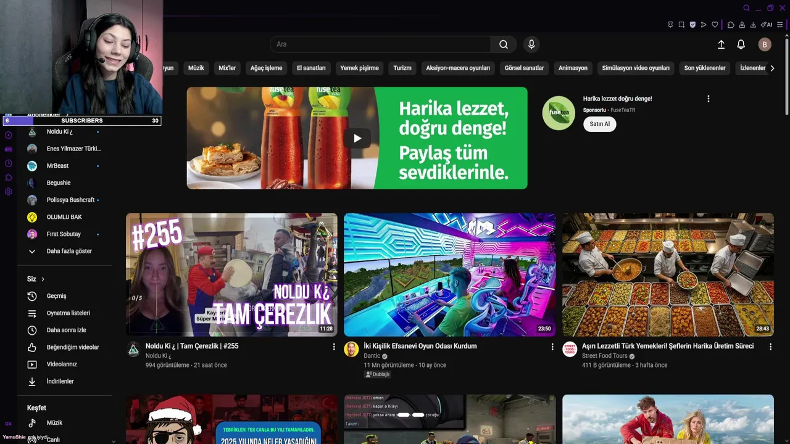The image size is (790, 444).
Task: Select Simülasyon video oyunları chip
Action: tap(636, 68)
